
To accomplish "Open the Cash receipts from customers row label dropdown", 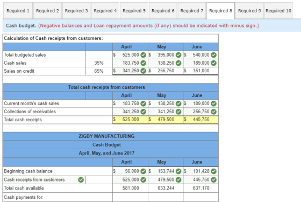I will click(44, 180).
